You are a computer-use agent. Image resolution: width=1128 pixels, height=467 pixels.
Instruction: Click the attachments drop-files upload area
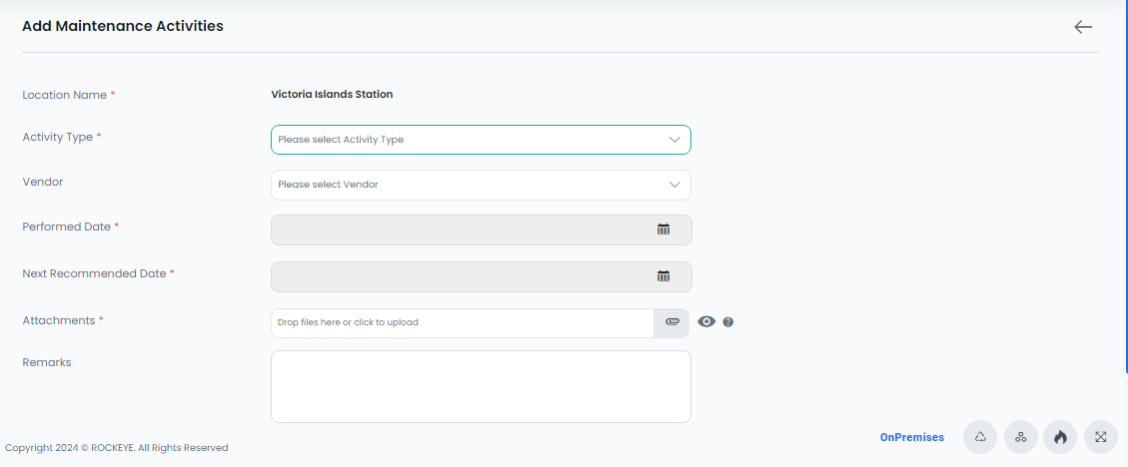(462, 322)
